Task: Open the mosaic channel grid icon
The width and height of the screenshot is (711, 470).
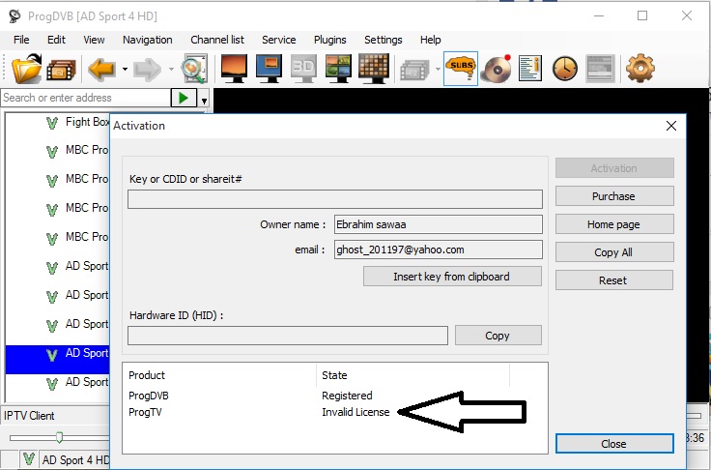Action: (x=373, y=69)
